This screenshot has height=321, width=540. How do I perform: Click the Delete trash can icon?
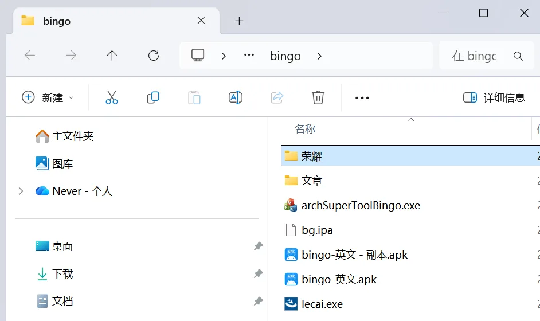click(x=318, y=97)
